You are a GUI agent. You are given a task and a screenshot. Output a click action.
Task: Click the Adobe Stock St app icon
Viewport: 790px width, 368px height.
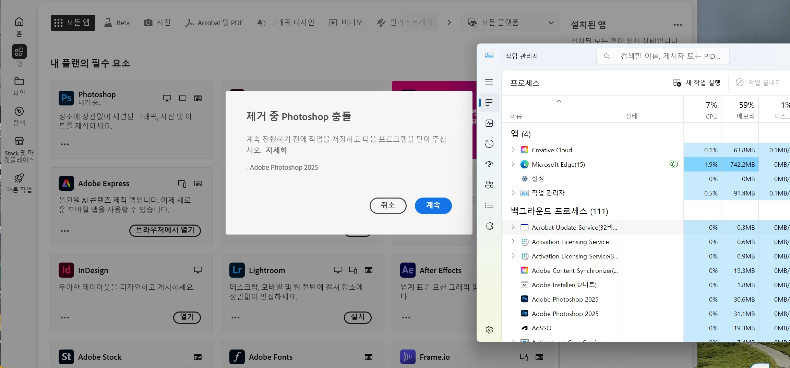pyautogui.click(x=66, y=357)
